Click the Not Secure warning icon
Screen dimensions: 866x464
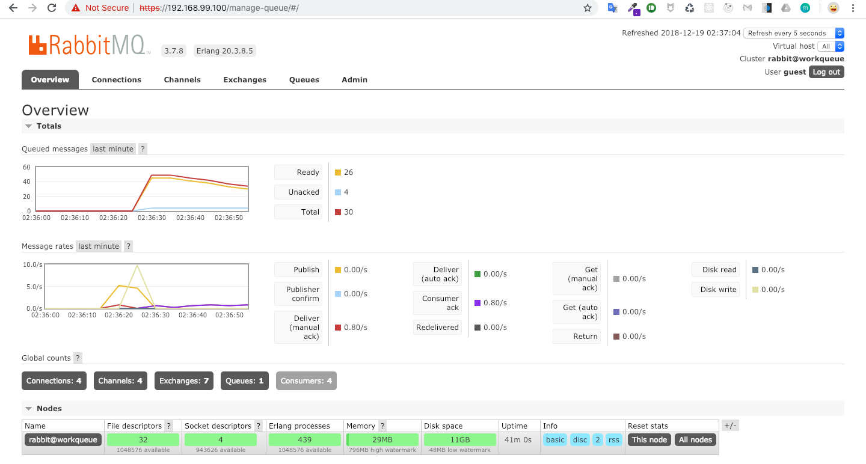[76, 8]
